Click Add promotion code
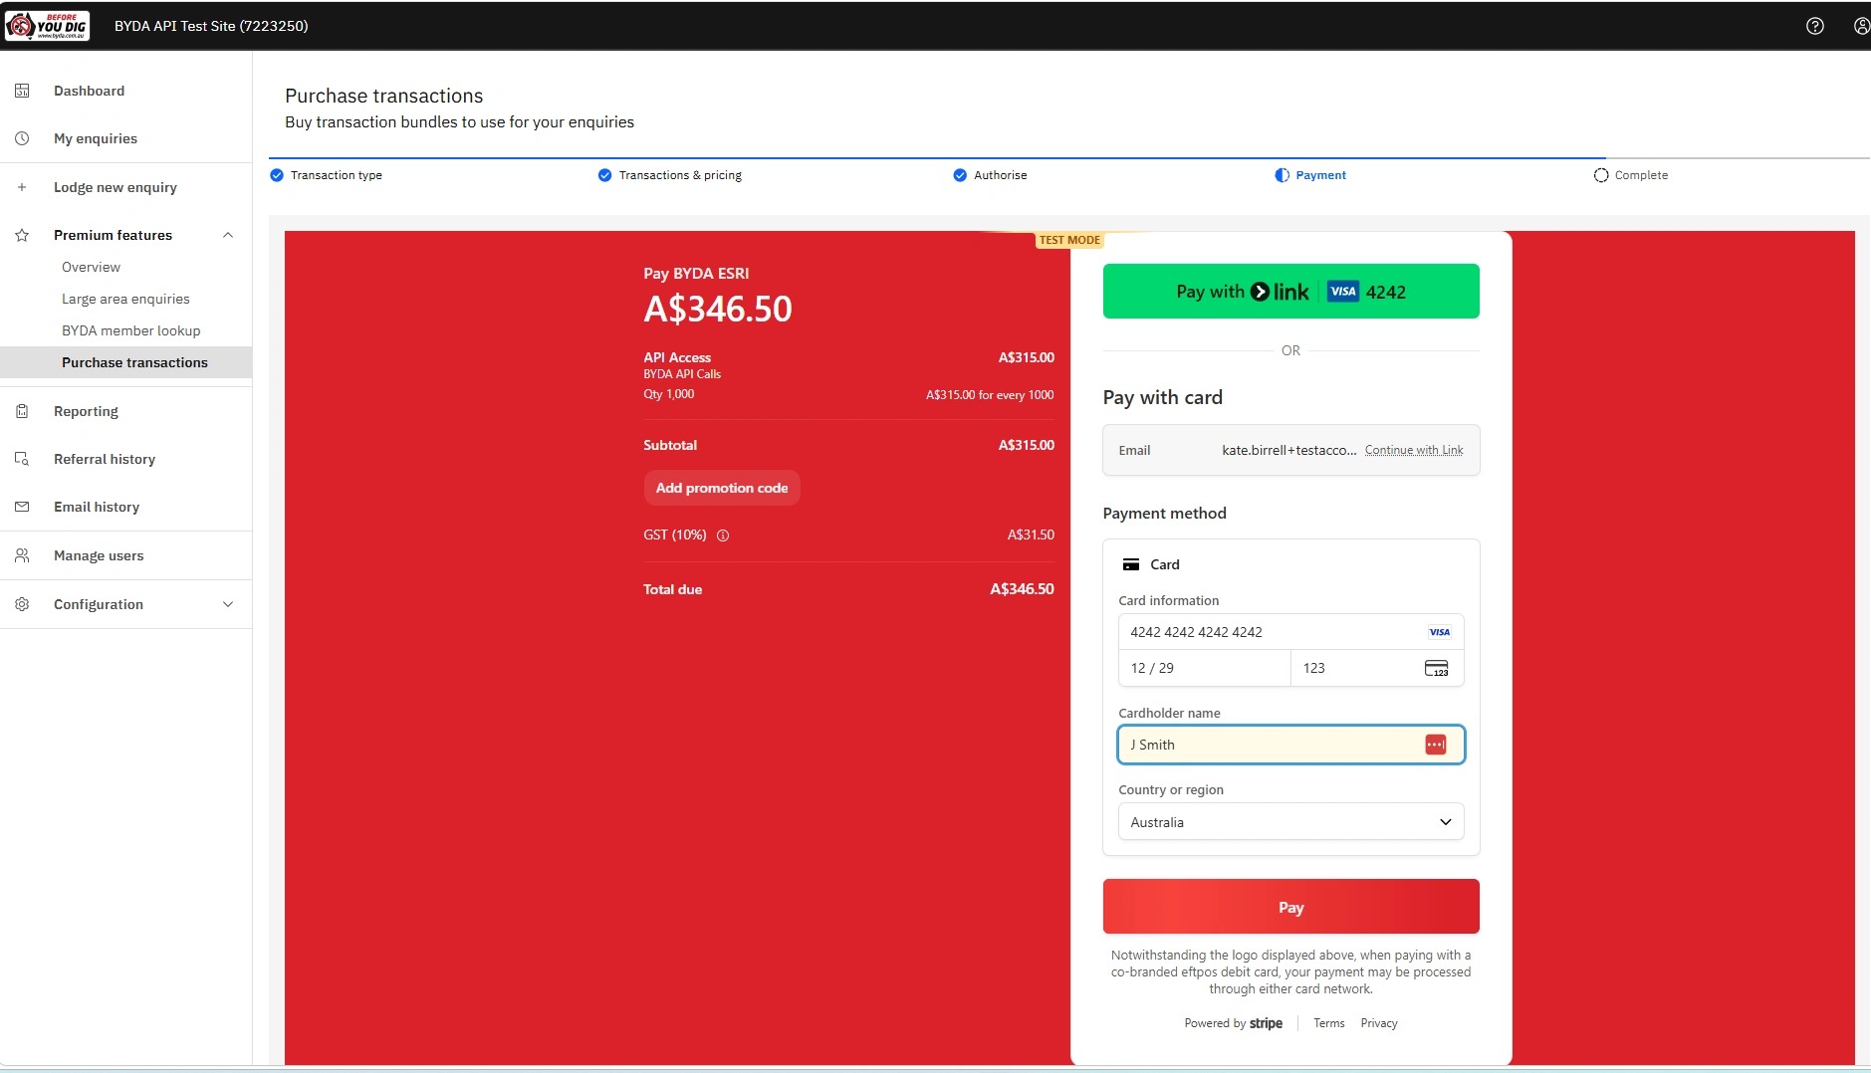1871x1073 pixels. [x=722, y=488]
